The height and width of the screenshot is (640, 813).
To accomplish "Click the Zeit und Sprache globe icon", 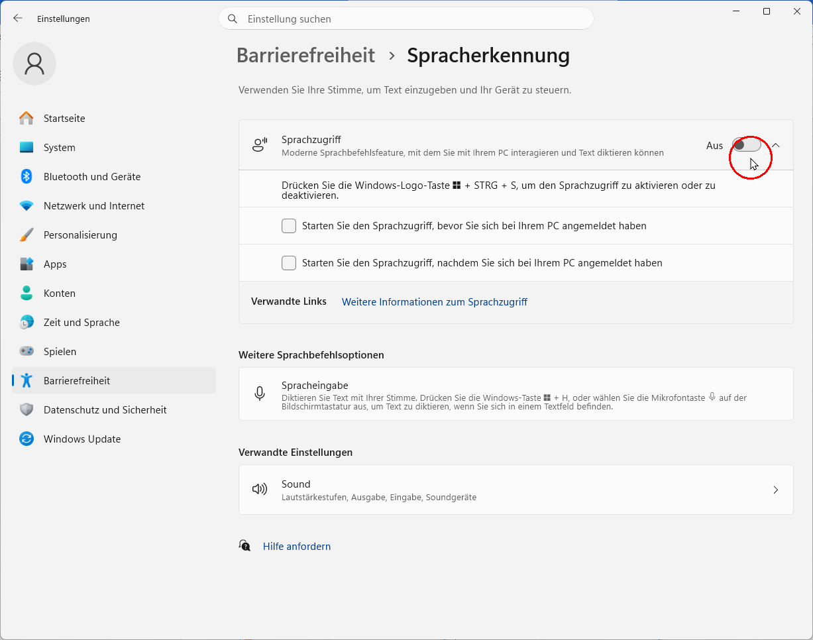I will point(27,323).
